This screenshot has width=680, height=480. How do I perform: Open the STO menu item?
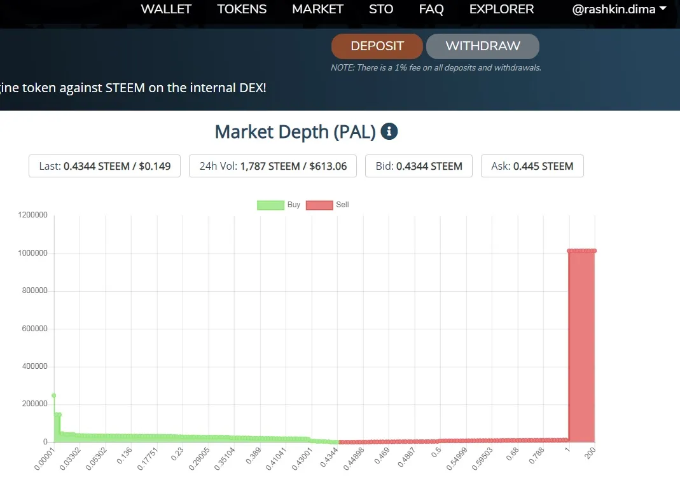point(381,9)
